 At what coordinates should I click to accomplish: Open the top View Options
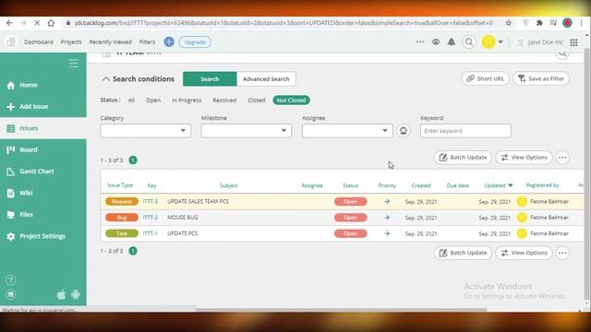click(524, 158)
